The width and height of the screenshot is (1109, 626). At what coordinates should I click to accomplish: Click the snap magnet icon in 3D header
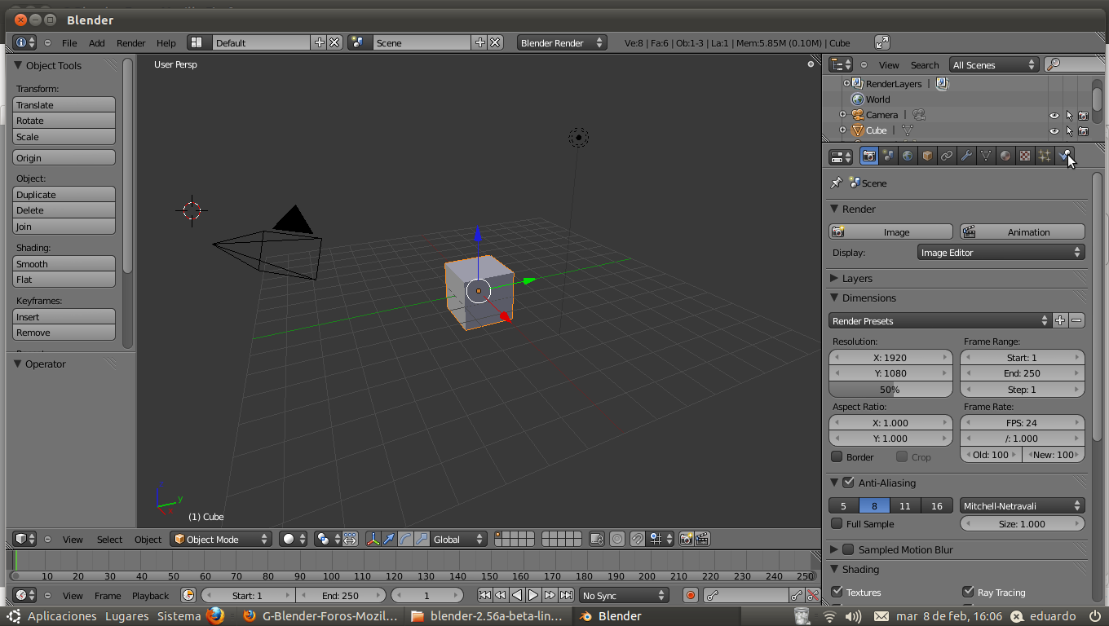[x=637, y=539]
